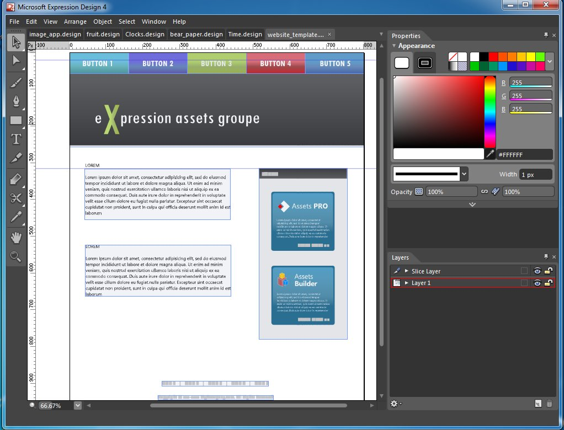Screen dimensions: 564x430
Task: Select the Direct Selection tool
Action: tap(16, 60)
